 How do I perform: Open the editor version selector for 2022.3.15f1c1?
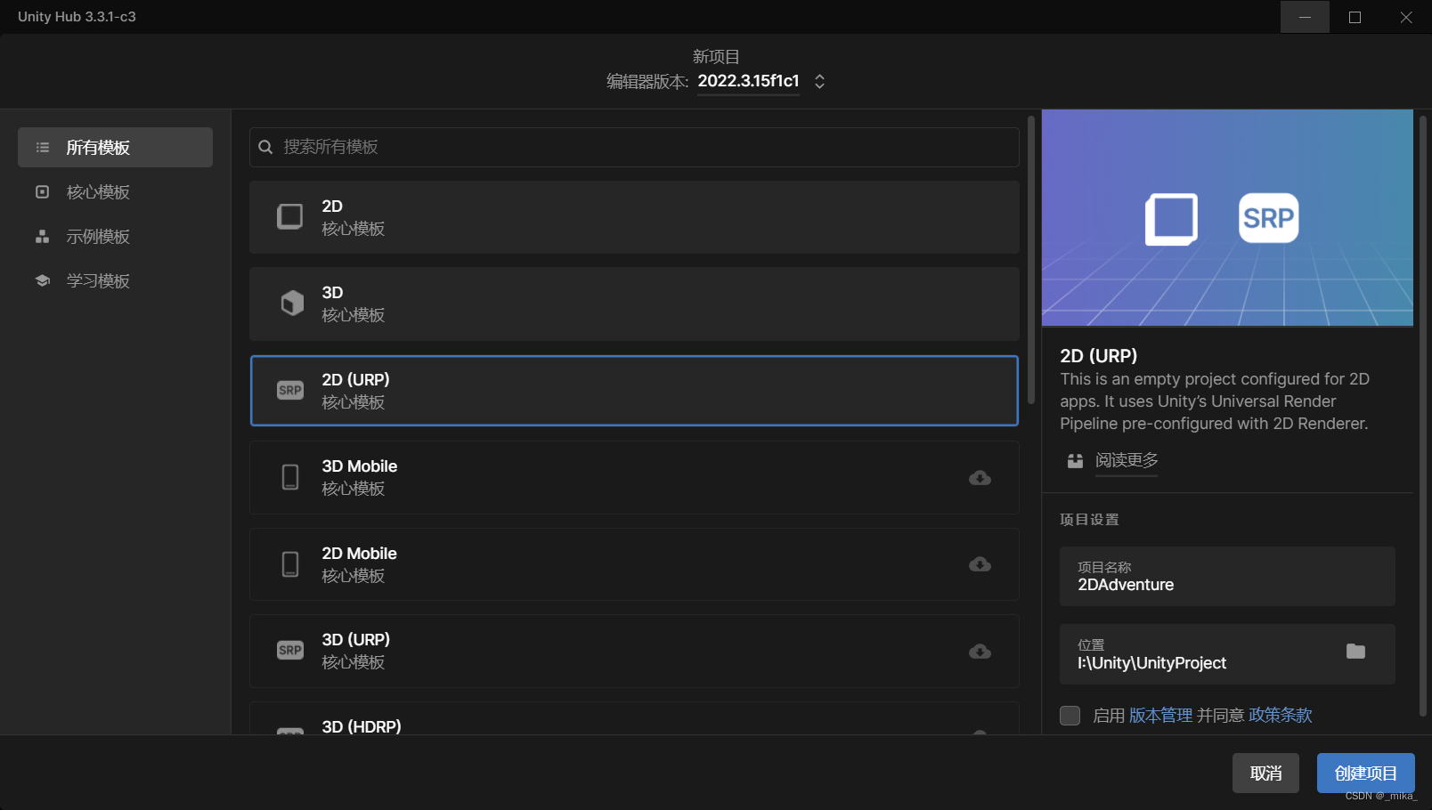[x=818, y=81]
